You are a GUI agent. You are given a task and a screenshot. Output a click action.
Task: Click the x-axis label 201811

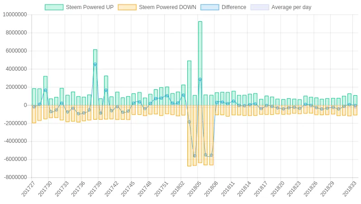228,189
